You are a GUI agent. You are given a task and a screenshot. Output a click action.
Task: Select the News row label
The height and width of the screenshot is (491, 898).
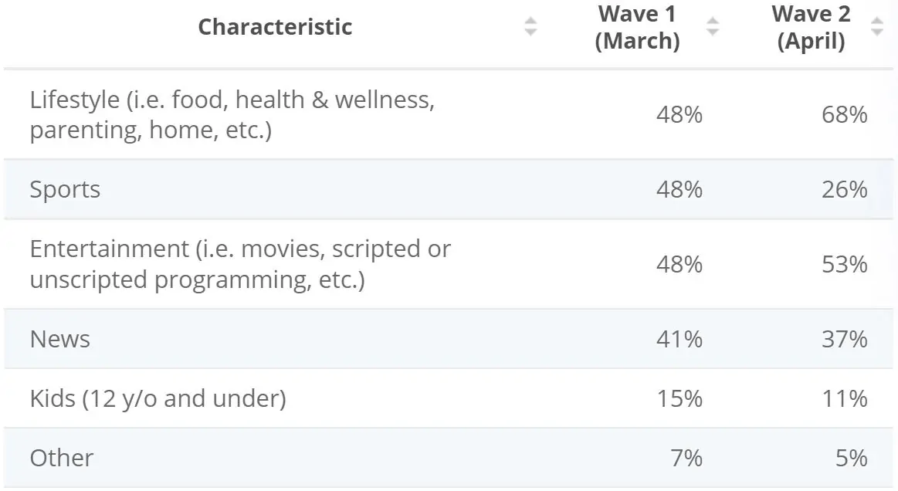coord(59,339)
